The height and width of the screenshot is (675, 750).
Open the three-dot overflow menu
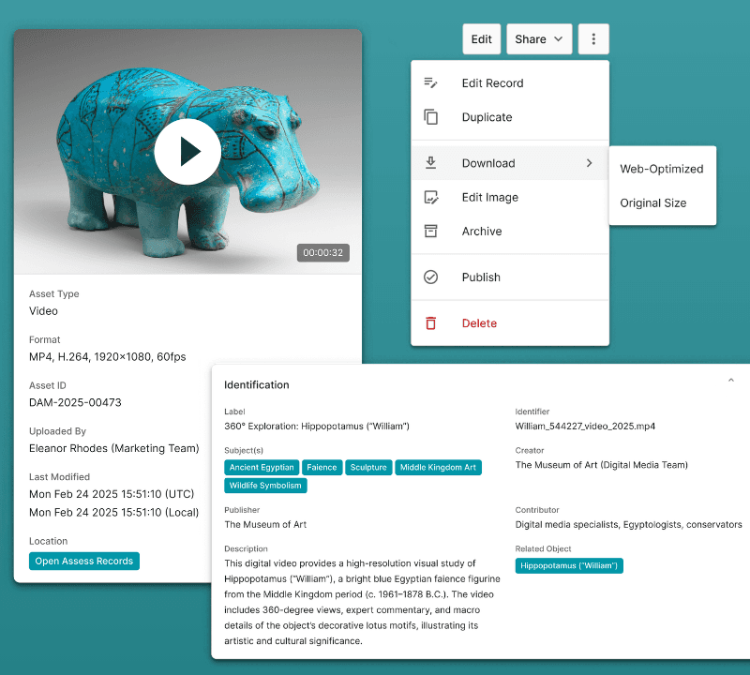coord(593,38)
